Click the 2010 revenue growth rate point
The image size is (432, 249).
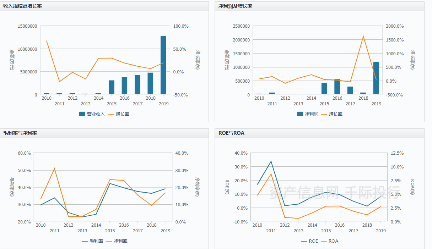[x=47, y=41]
